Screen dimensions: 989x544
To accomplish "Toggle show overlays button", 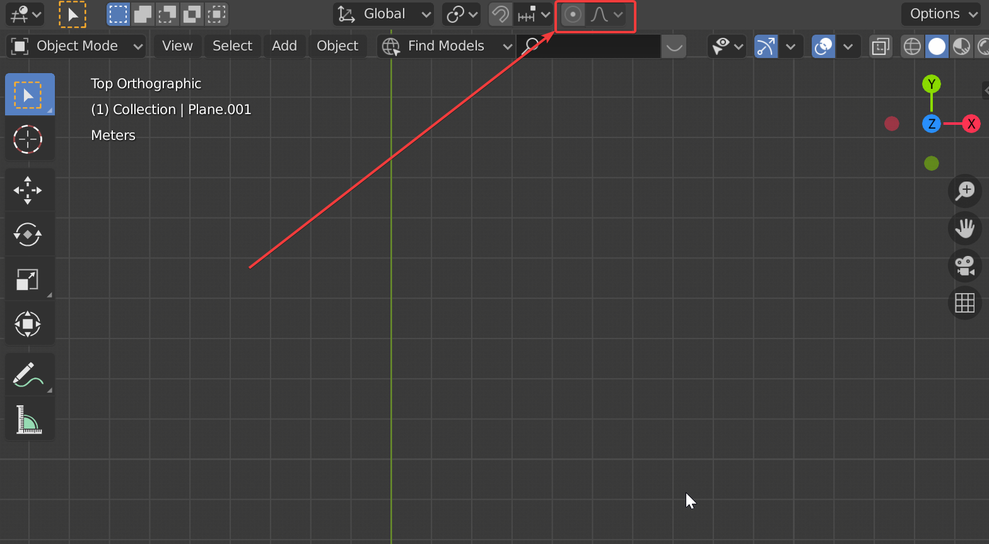I will pyautogui.click(x=823, y=46).
